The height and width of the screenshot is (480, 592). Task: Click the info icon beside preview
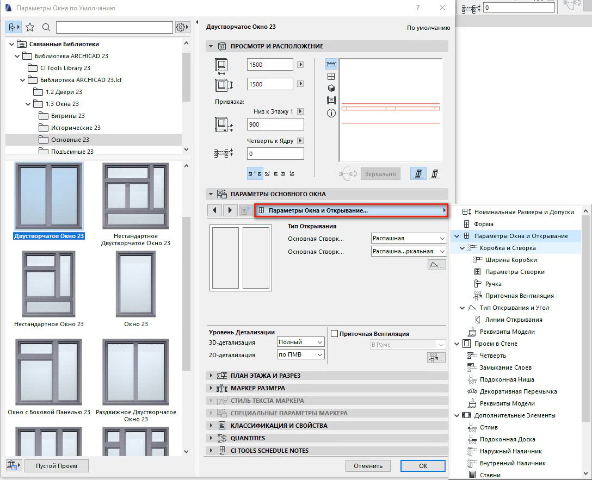(x=331, y=113)
